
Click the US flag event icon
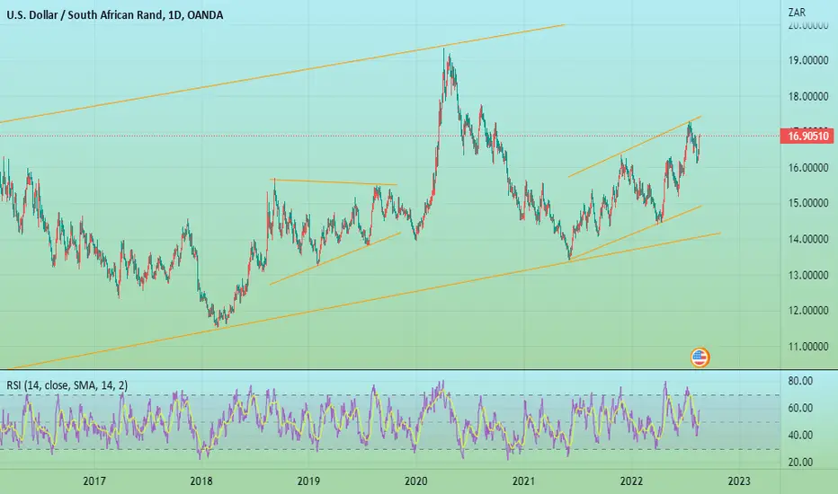click(x=700, y=357)
